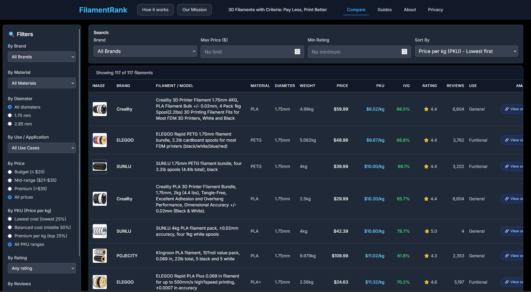The width and height of the screenshot is (531, 292).
Task: Click the link icon in the POJECITY View button
Action: tap(507, 256)
